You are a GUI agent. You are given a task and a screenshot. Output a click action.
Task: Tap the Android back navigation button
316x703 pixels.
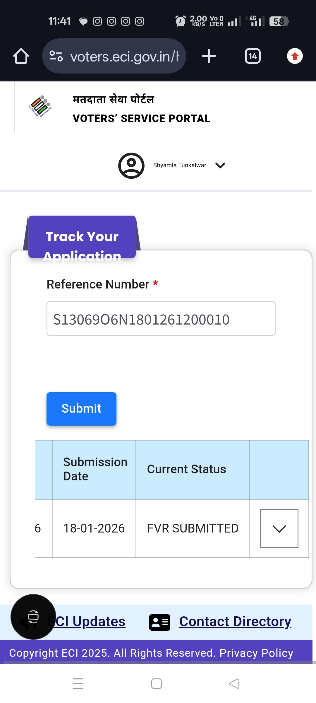(234, 684)
